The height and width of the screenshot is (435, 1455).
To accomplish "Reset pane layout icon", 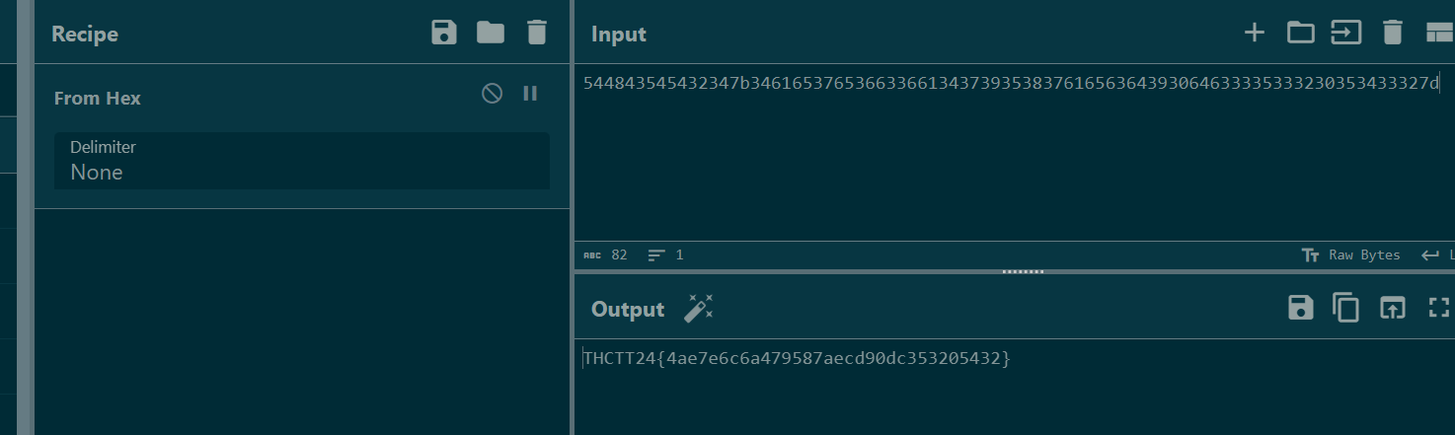I will click(1439, 33).
